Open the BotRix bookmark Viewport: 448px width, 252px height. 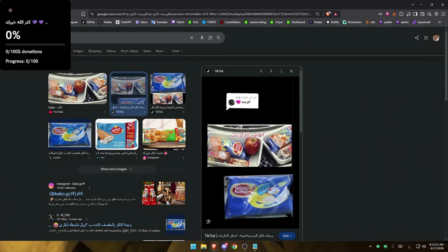coord(332,22)
